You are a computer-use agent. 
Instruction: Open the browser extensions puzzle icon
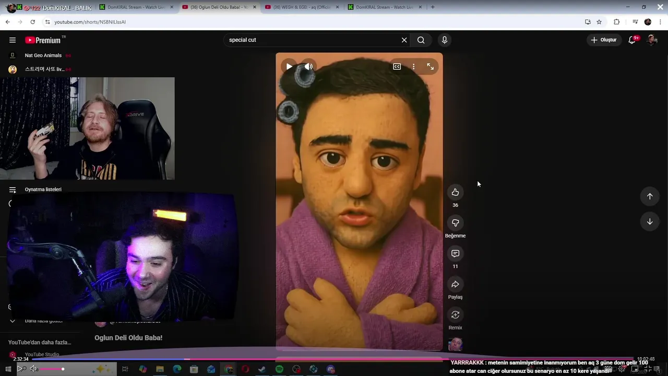tap(617, 22)
